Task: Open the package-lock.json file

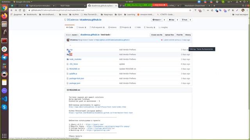Action: pos(77,79)
